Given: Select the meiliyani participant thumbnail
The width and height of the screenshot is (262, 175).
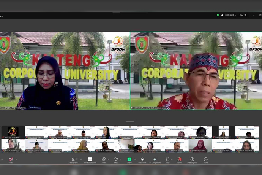Looking at the screenshot, I should point(224,132).
